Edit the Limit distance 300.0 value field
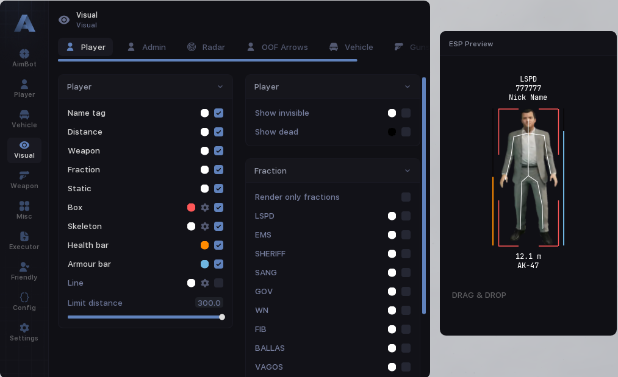The height and width of the screenshot is (377, 618). [x=209, y=303]
